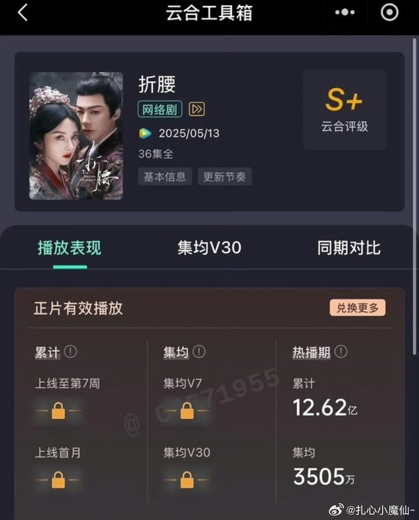Open info icon beside 累计 heading

pyautogui.click(x=70, y=351)
